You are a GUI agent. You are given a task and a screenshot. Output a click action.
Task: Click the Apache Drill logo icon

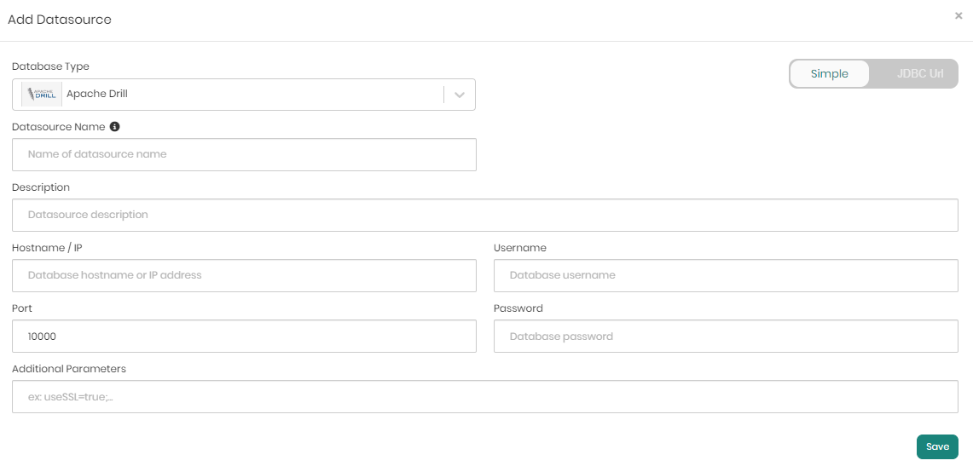[x=41, y=95]
